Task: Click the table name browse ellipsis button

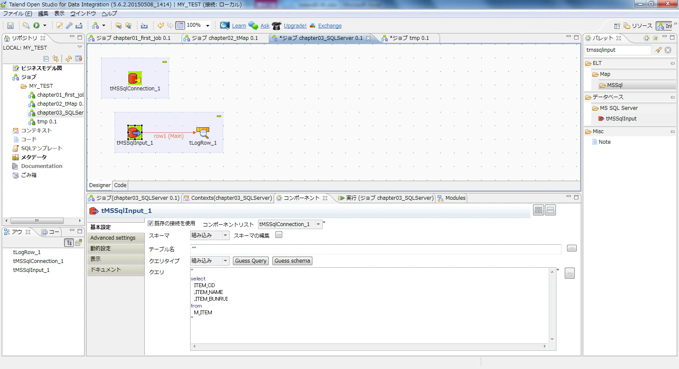Action: 572,248
